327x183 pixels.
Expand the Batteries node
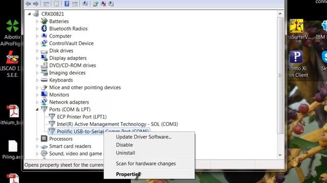(37, 21)
